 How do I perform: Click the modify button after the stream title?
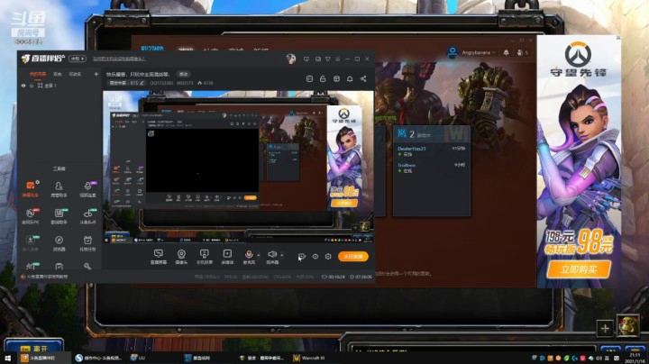pyautogui.click(x=183, y=74)
